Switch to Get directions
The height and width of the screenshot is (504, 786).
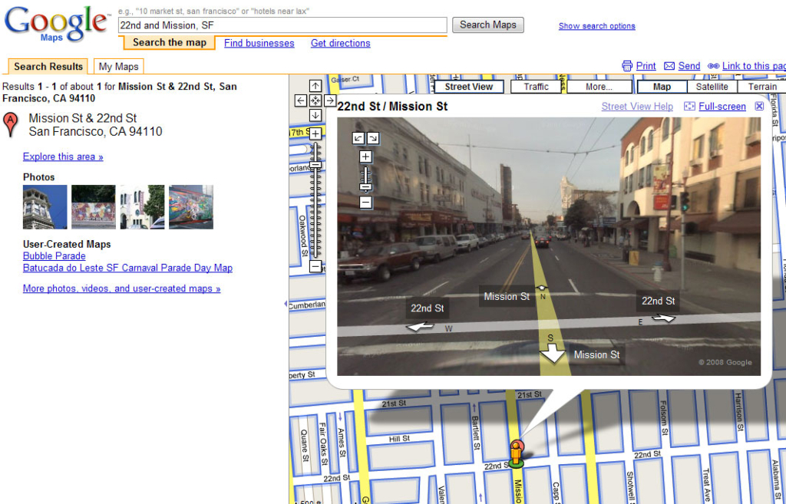[x=340, y=43]
